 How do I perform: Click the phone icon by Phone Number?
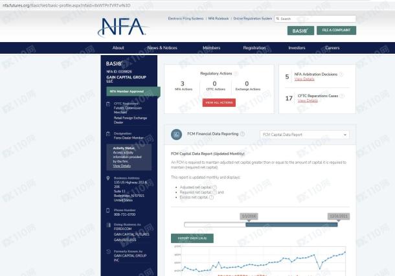108,210
